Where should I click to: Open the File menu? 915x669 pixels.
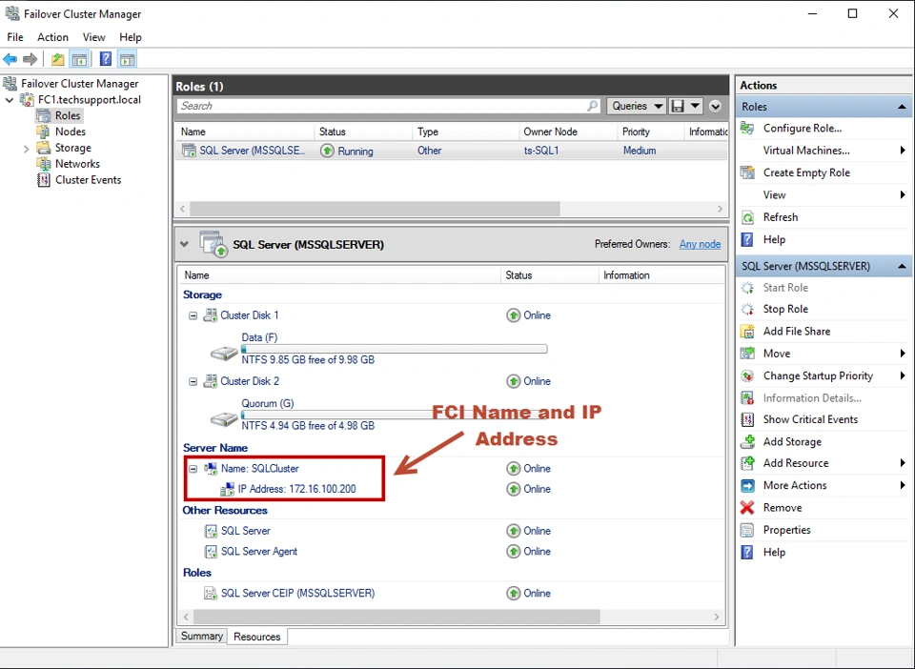(x=15, y=37)
